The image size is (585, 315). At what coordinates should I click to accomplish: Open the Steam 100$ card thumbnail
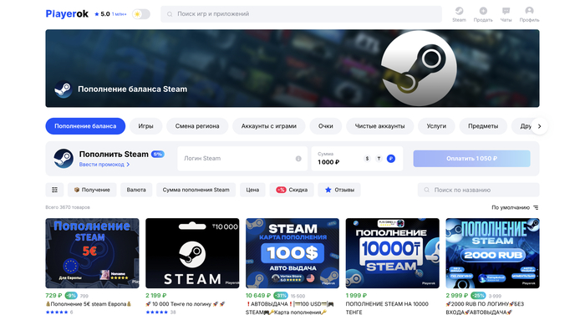coord(292,253)
